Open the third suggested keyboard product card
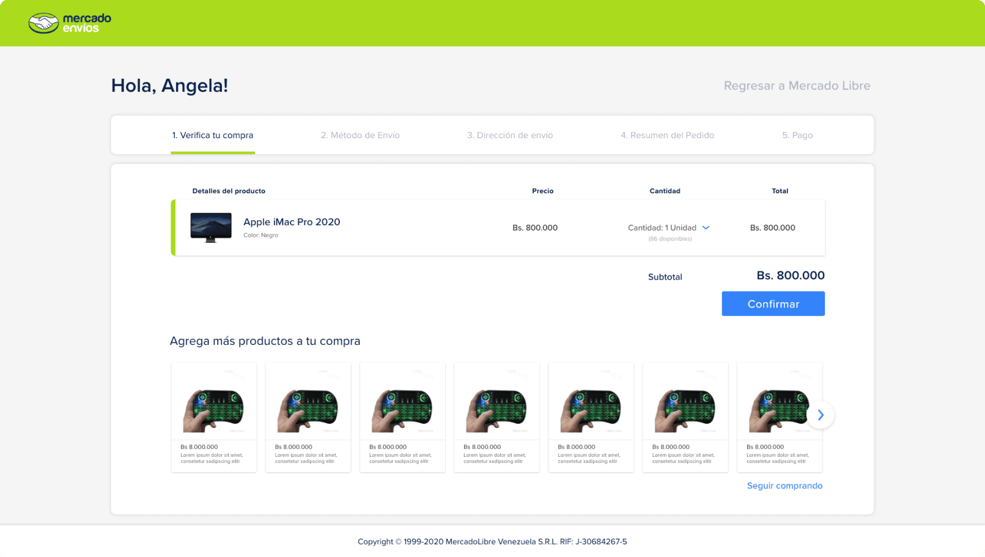985x557 pixels. (402, 417)
